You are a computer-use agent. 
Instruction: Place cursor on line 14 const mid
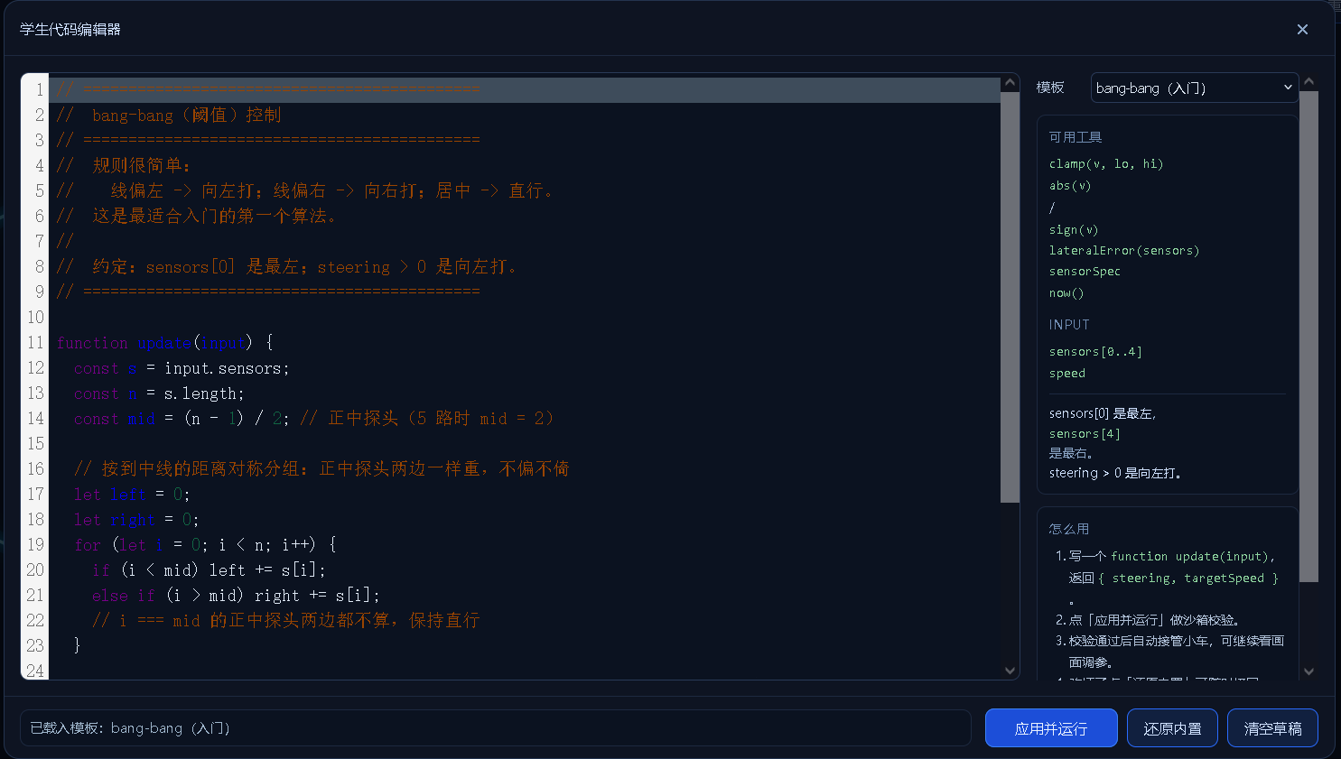(x=314, y=419)
